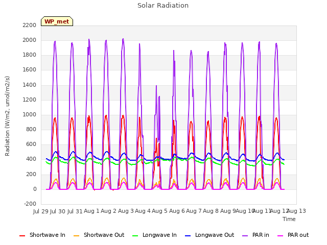Click the Radiation y-axis title
This screenshot has height=245, width=327.
[x=7, y=116]
